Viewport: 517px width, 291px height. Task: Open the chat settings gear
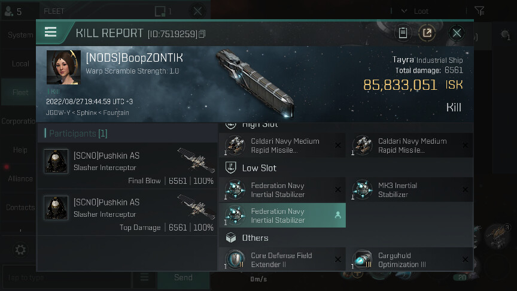(20, 250)
